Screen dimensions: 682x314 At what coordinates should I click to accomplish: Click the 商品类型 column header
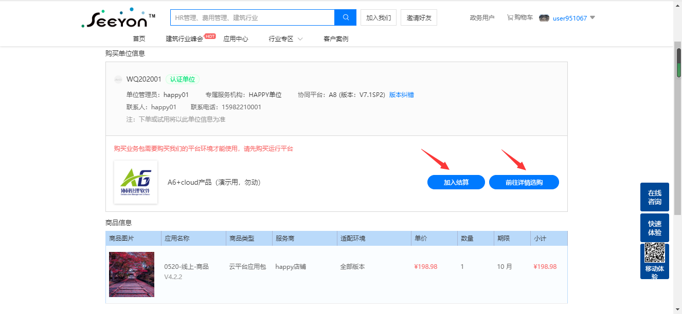click(249, 239)
